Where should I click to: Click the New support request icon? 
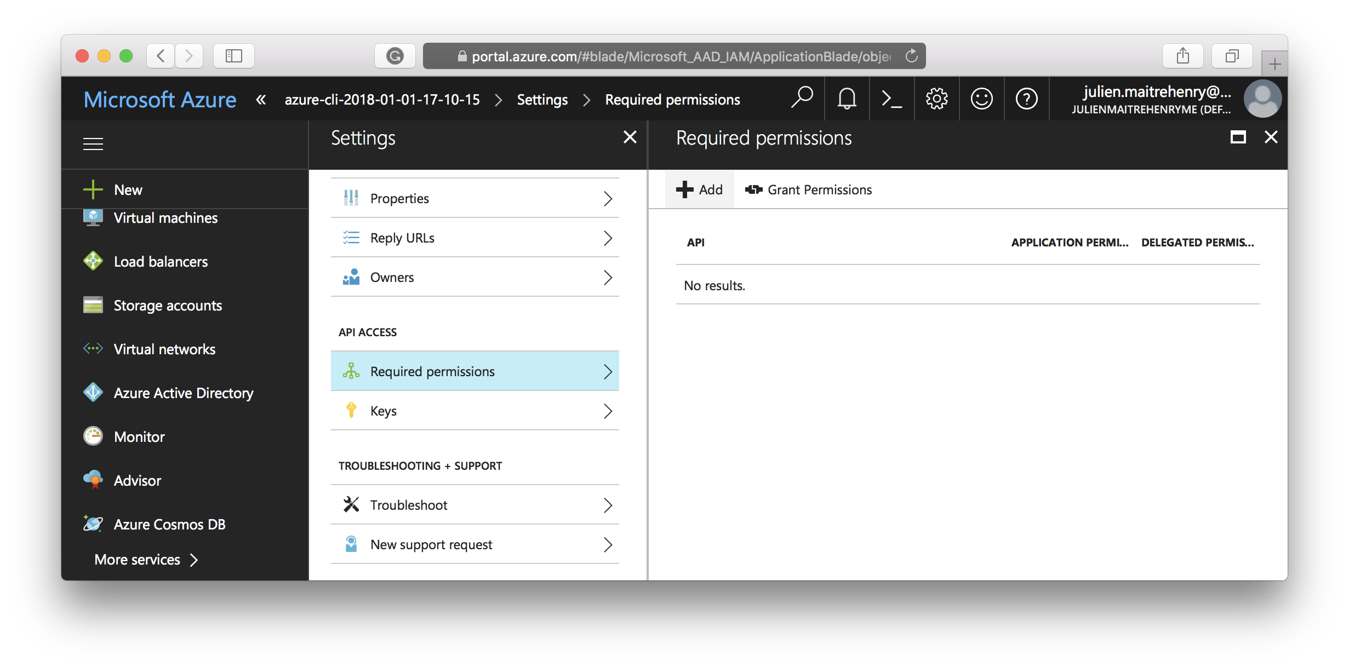coord(351,544)
